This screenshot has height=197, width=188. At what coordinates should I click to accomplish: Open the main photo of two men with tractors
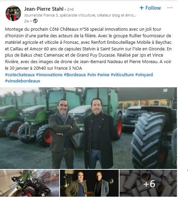pyautogui.click(x=88, y=128)
